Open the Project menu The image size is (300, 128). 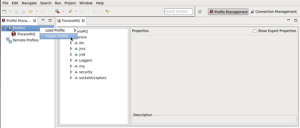click(x=70, y=3)
